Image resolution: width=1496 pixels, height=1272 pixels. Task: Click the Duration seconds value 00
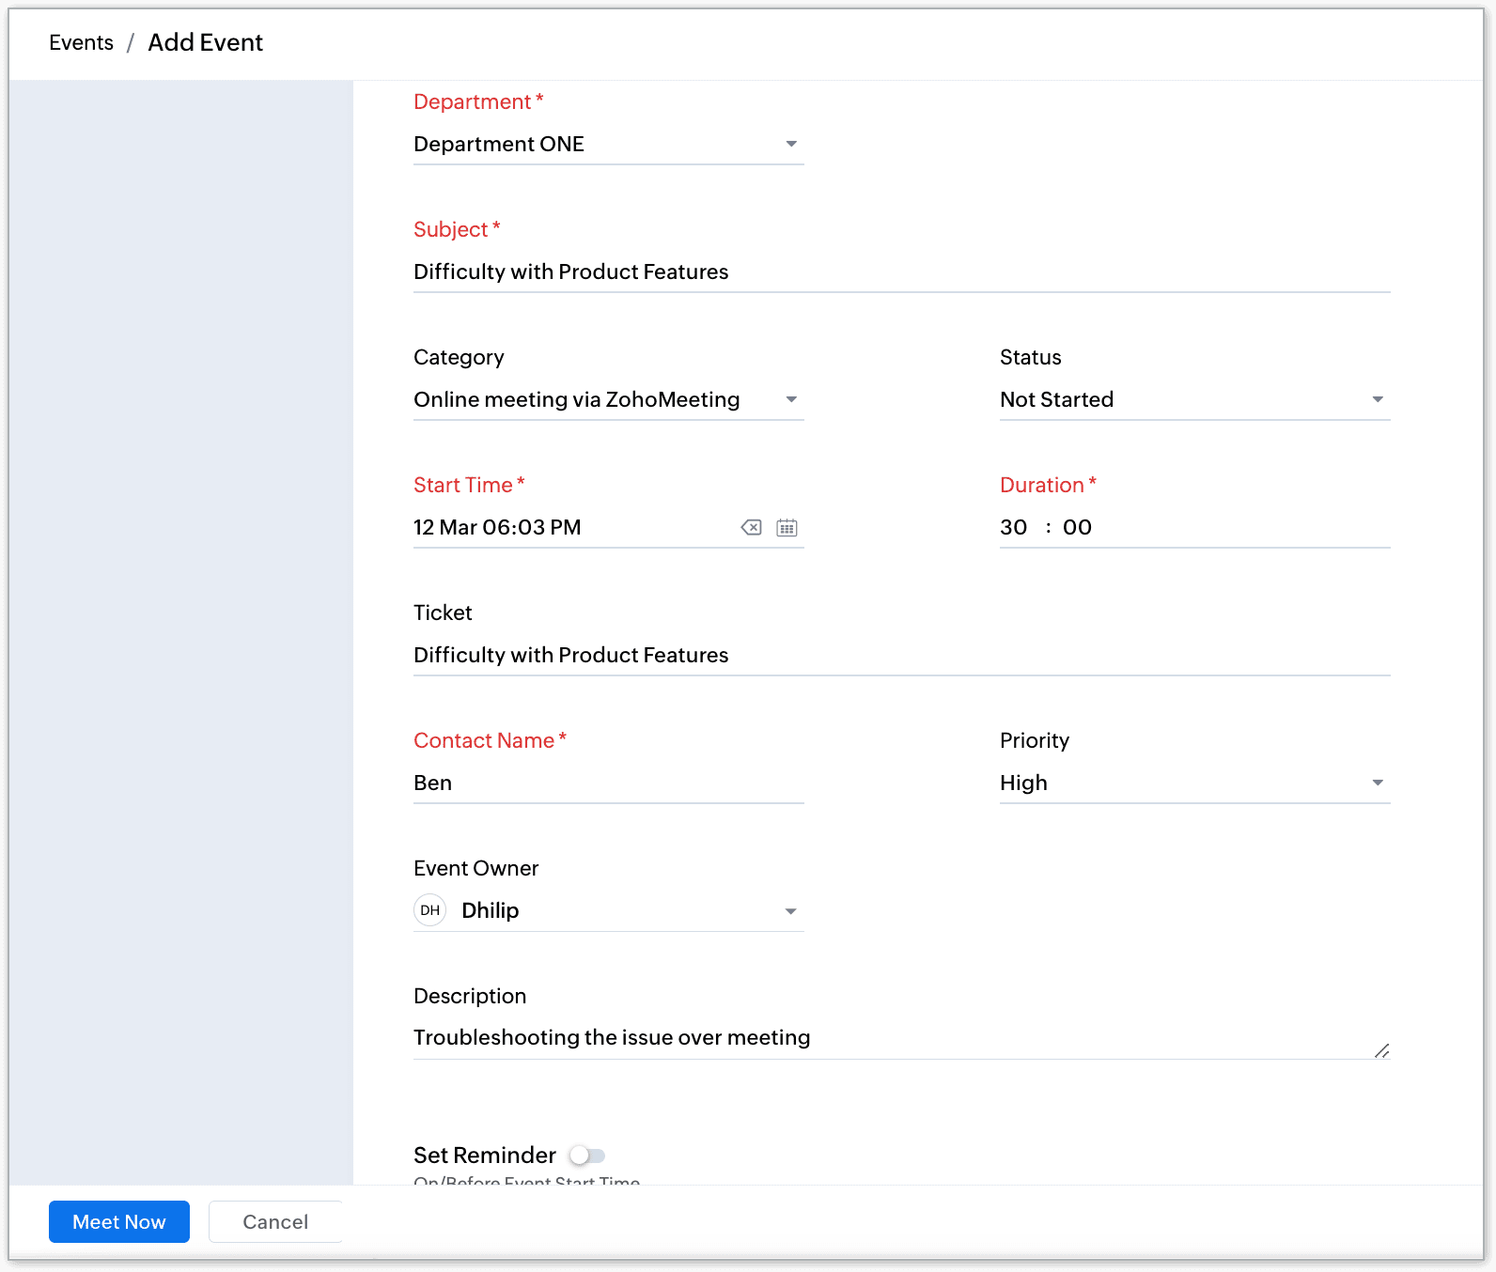click(x=1077, y=528)
